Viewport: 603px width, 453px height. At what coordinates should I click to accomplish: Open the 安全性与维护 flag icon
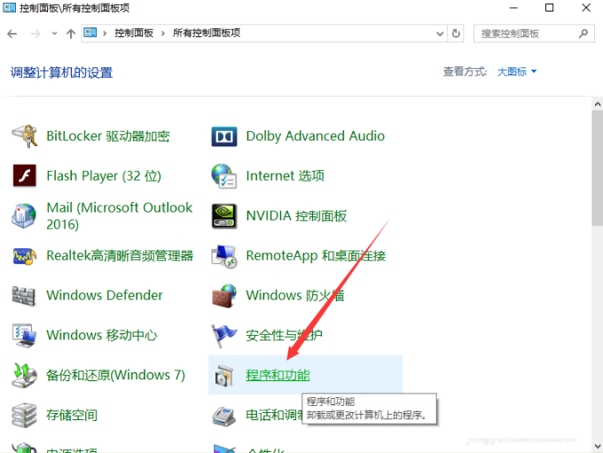pyautogui.click(x=223, y=336)
